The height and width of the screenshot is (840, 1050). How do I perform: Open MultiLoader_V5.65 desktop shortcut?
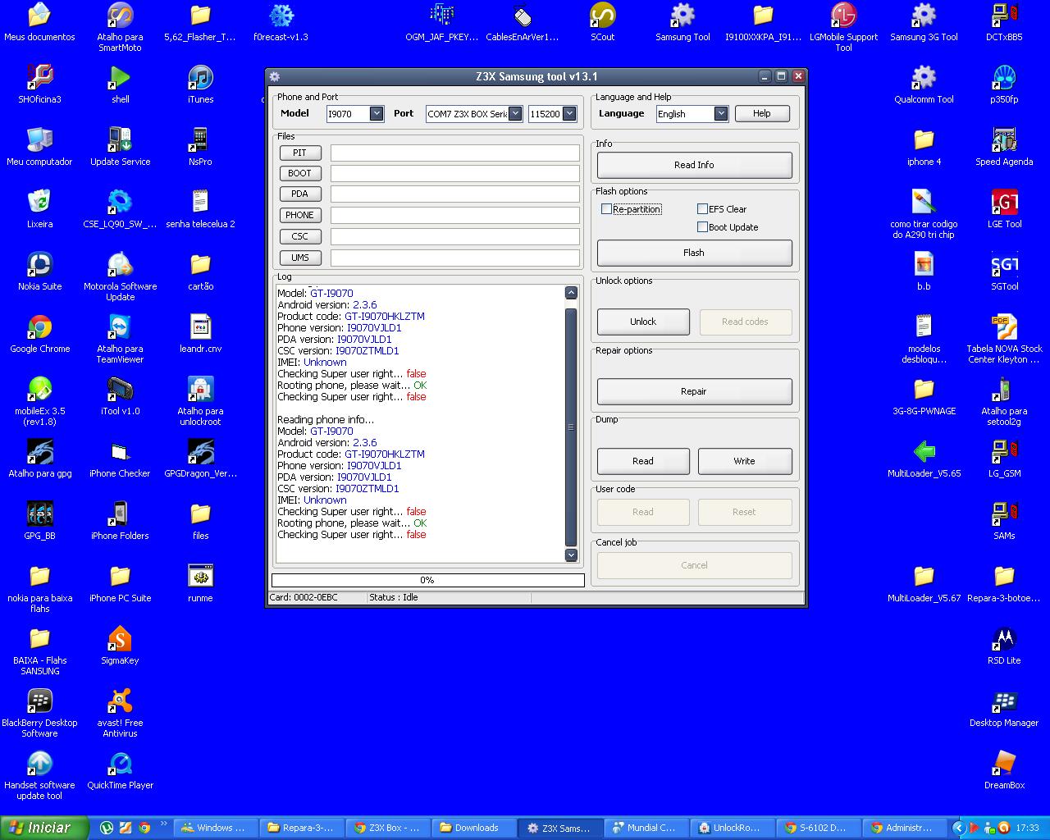pos(924,459)
